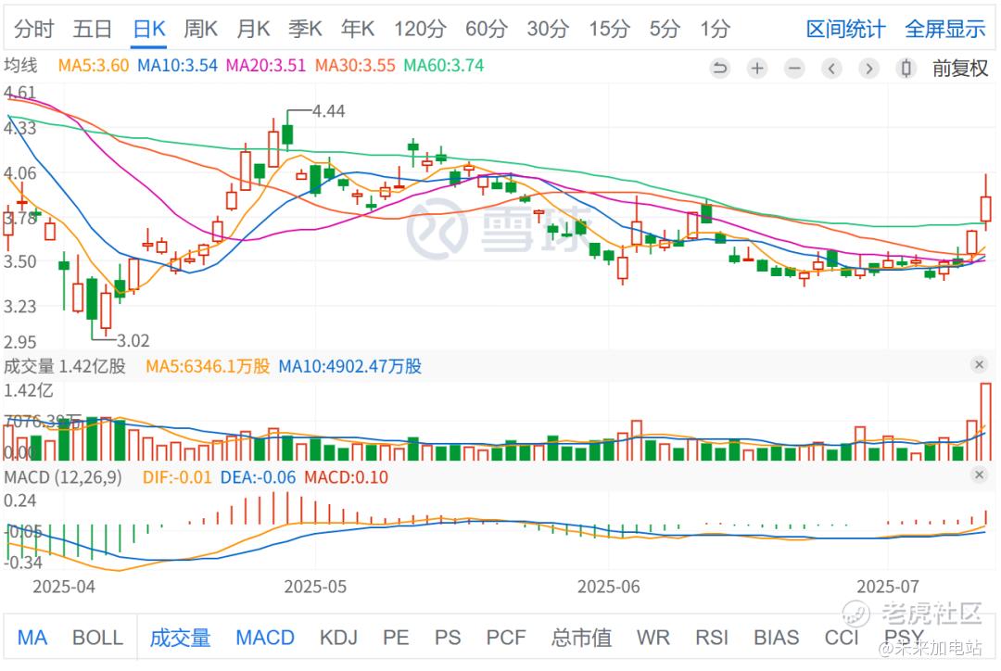Enable the 总市值 indicator
The height and width of the screenshot is (671, 1001).
(581, 637)
